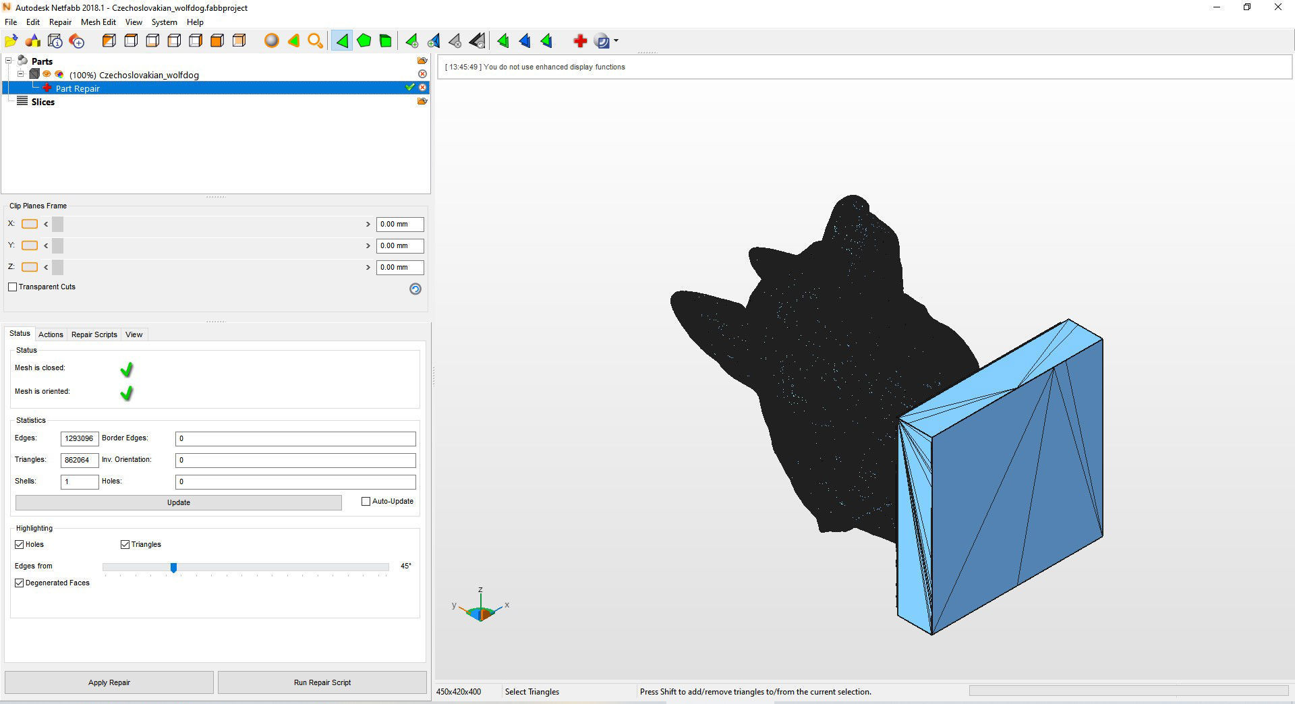Click the last pale-orange view cube icon
This screenshot has height=704, width=1295.
(239, 41)
